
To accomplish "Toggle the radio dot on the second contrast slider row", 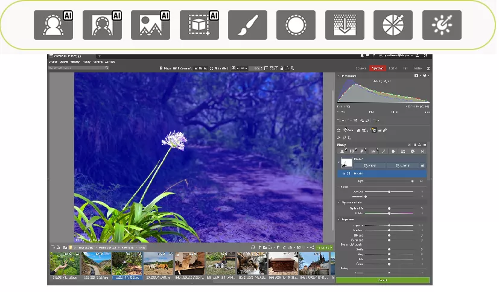I will [366, 197].
